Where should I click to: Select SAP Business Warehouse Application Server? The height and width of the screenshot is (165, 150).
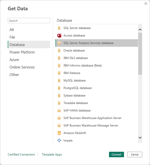(x=97, y=118)
